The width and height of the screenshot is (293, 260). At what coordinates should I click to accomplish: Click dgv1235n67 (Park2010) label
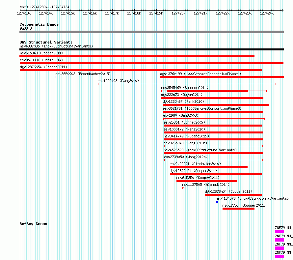(x=183, y=101)
